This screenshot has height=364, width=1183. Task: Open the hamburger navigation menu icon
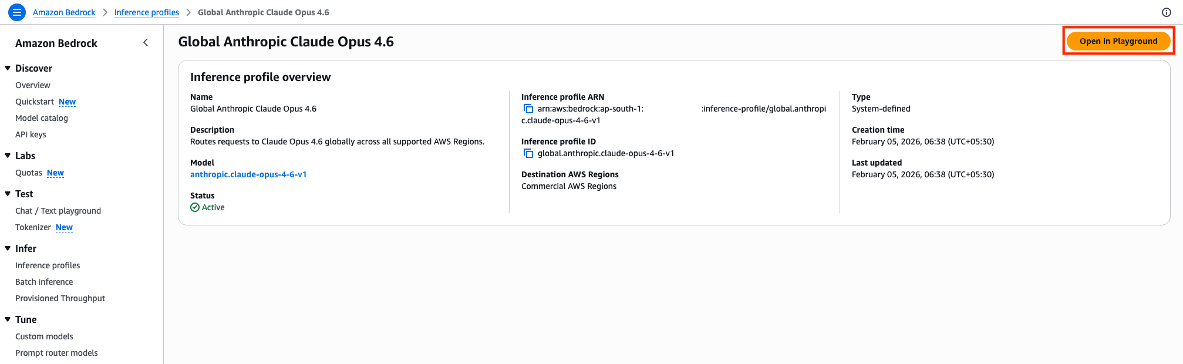(x=17, y=12)
